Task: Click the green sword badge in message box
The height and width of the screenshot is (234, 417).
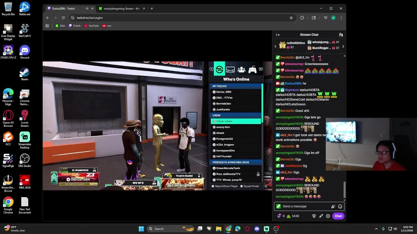Action: [278, 206]
